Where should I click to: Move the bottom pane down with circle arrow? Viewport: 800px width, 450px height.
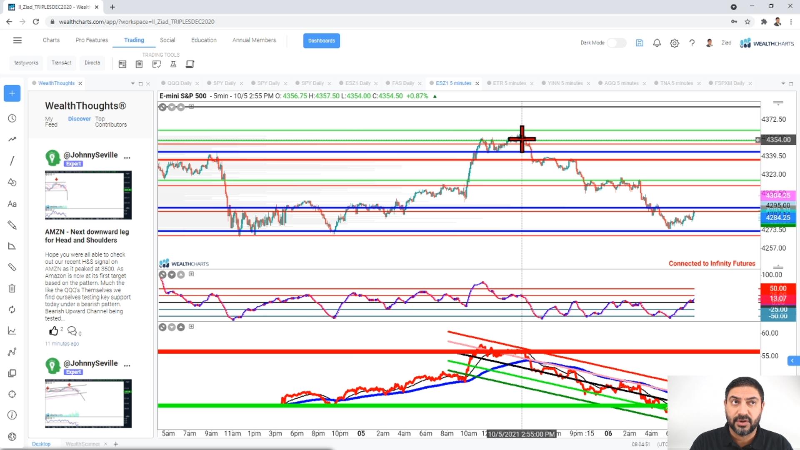[x=172, y=327]
